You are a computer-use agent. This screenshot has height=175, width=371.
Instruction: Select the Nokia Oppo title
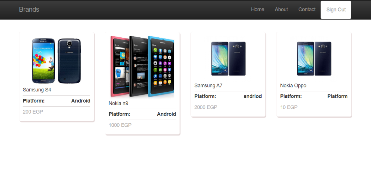click(x=293, y=85)
